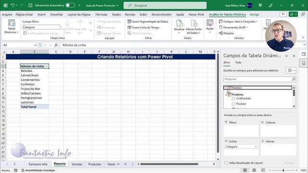Add a new sheet with plus icon
The height and width of the screenshot is (173, 308).
[x=125, y=164]
